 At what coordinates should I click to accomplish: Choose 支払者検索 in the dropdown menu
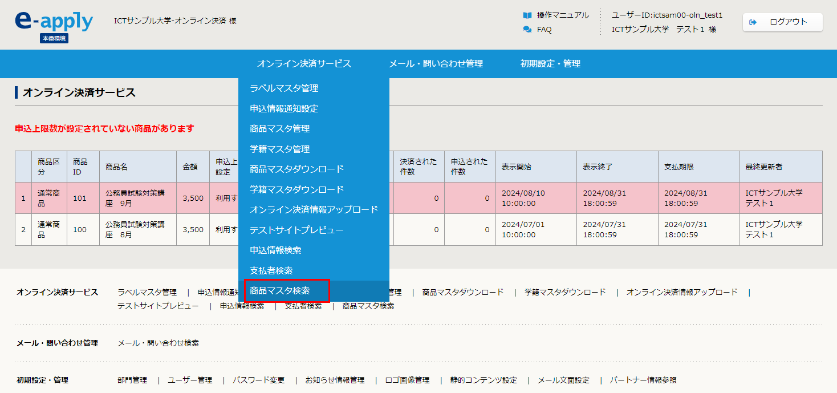271,270
